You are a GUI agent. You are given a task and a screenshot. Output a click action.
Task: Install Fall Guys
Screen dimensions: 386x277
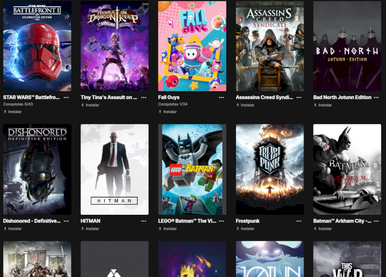point(167,111)
